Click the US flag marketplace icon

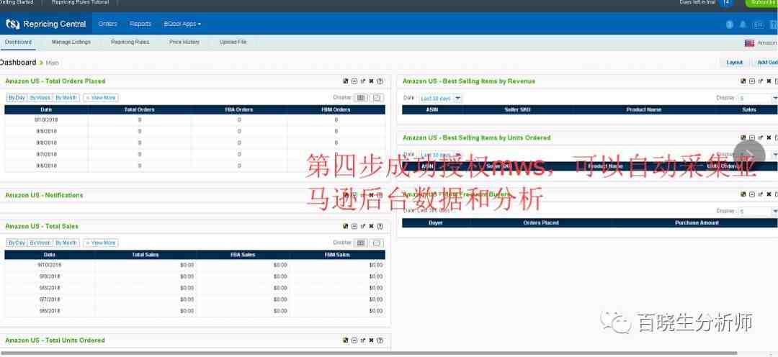(749, 43)
